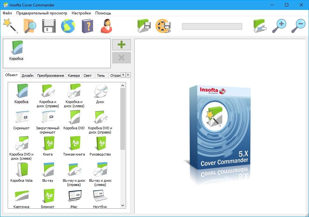
Task: Switch to the Дизайн tab
Action: [x=28, y=76]
